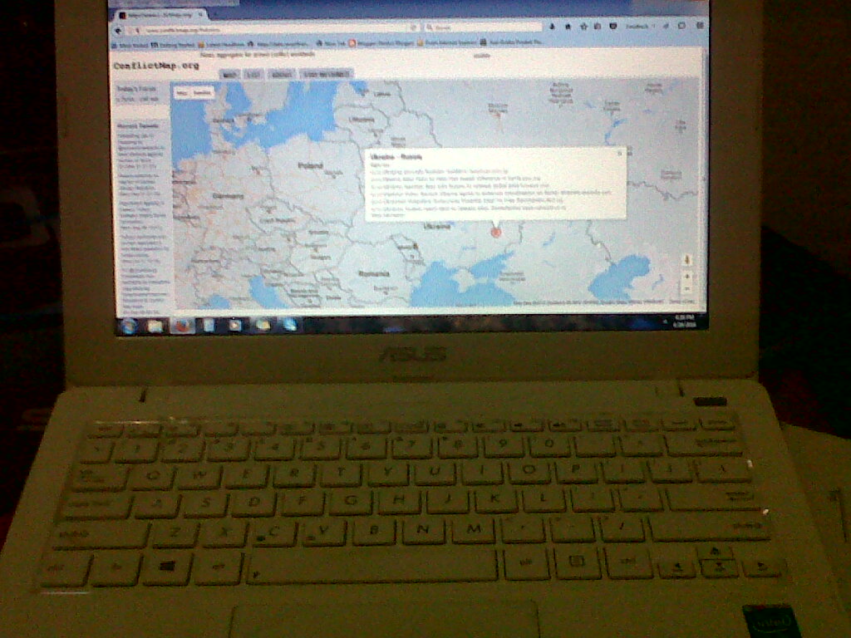Viewport: 851px width, 638px height.
Task: Click the browser back arrow button
Action: coord(118,31)
